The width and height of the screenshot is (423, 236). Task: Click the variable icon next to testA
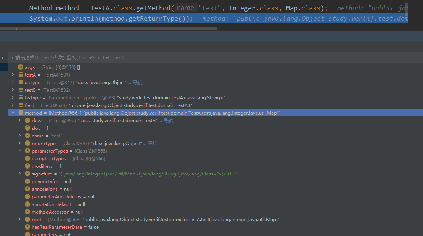tap(21, 75)
